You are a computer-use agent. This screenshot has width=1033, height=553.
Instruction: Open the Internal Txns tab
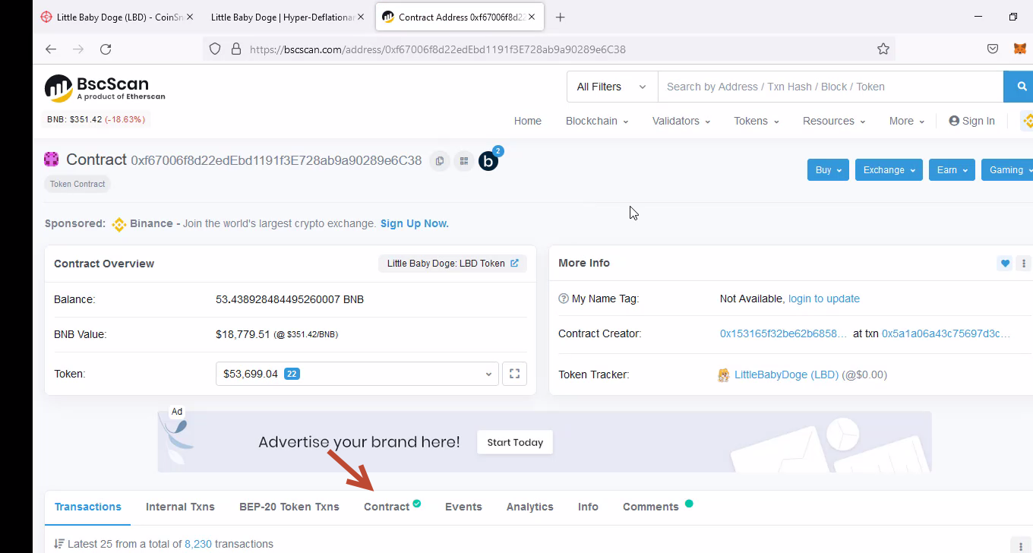click(180, 507)
